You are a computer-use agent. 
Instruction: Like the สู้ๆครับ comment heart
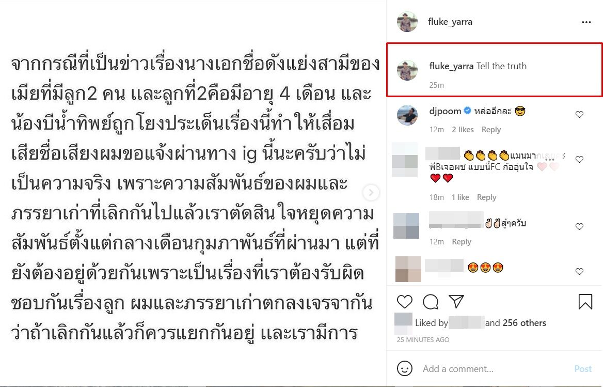pyautogui.click(x=579, y=227)
